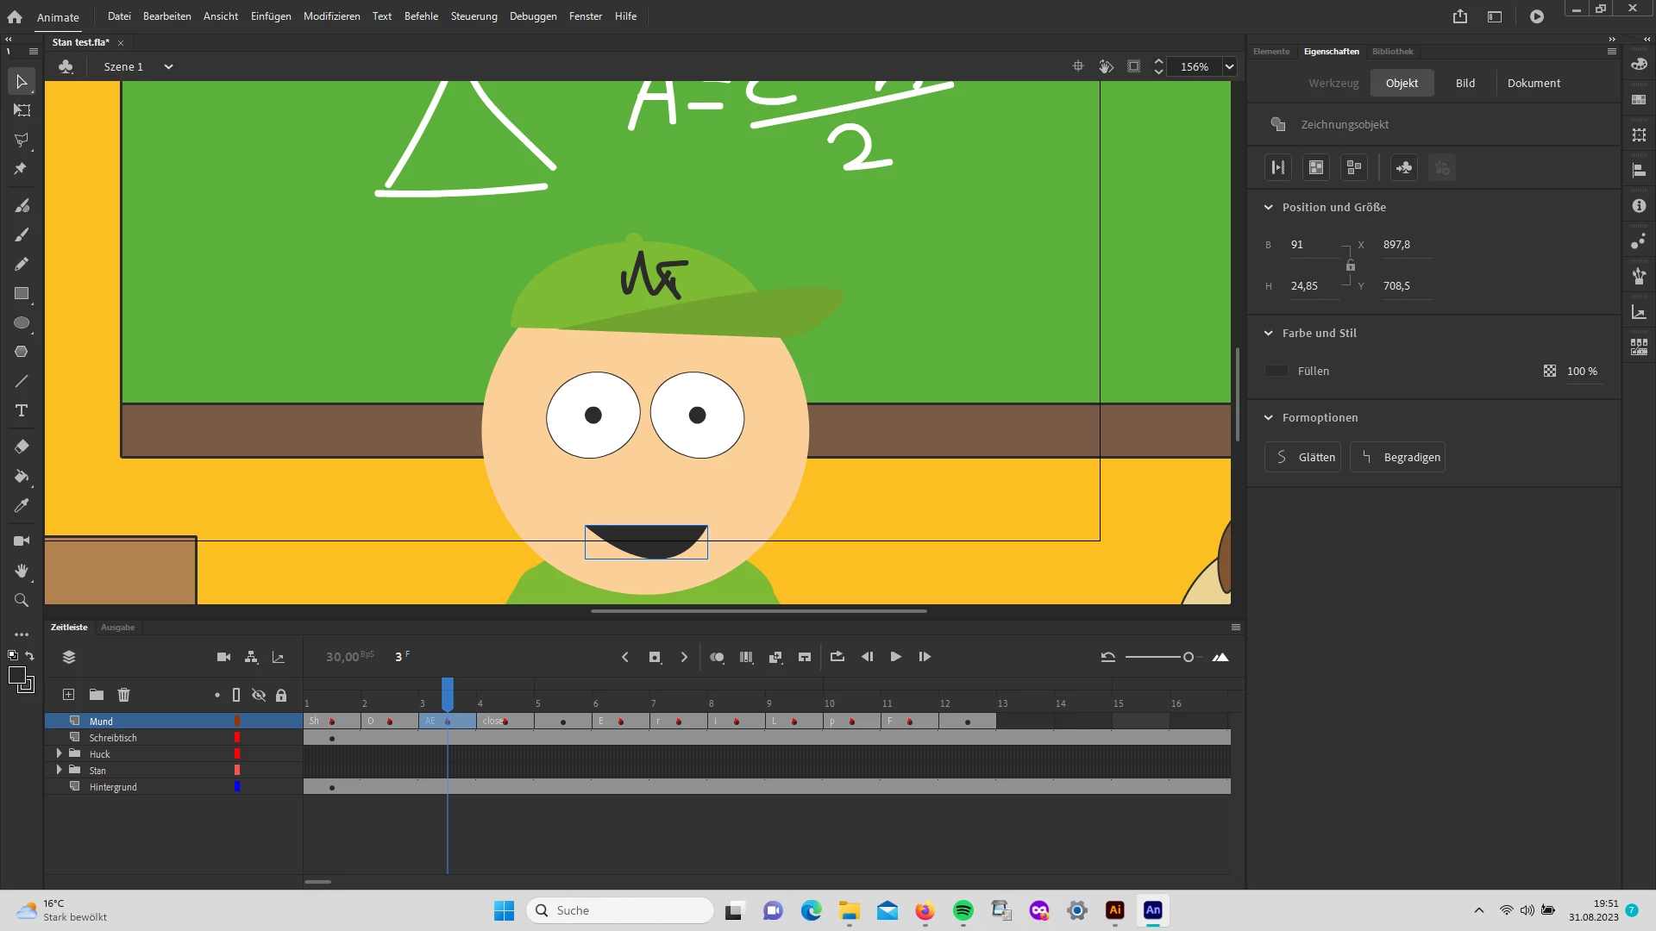Collapse the Formoptionen section

coord(1268,417)
